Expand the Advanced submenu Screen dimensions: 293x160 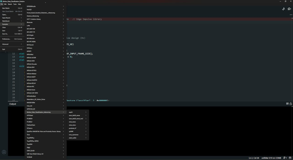(x=12, y=44)
